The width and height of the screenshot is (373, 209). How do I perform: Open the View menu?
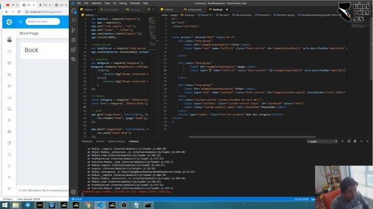click(x=107, y=3)
